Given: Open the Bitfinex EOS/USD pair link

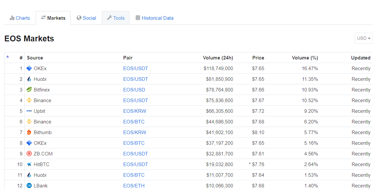Looking at the screenshot, I should tap(134, 90).
